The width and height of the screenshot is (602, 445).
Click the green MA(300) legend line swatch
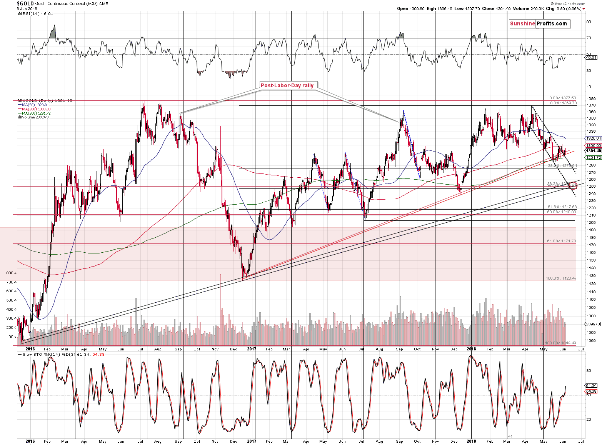coord(20,113)
